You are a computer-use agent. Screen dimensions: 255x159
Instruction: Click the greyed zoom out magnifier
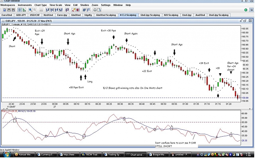tap(35, 10)
